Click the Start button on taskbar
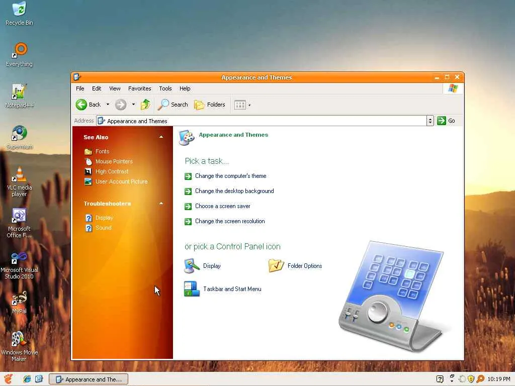This screenshot has height=386, width=515. (8, 379)
